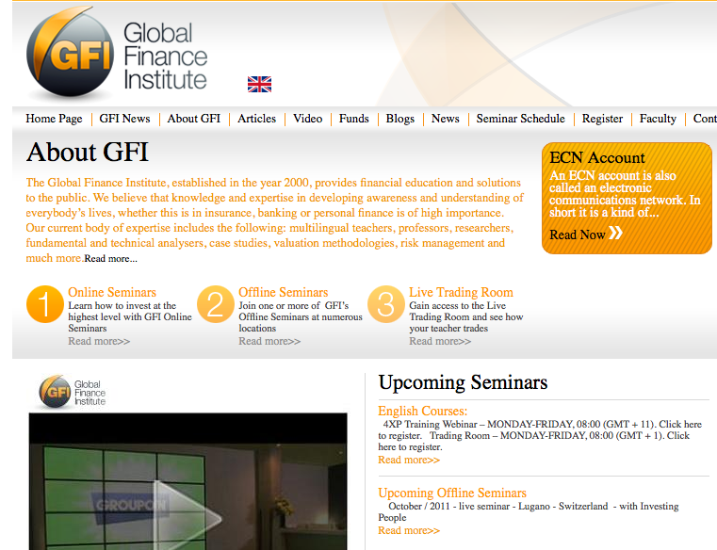This screenshot has width=717, height=550.
Task: Open the Online Seminars heading link
Action: click(112, 292)
